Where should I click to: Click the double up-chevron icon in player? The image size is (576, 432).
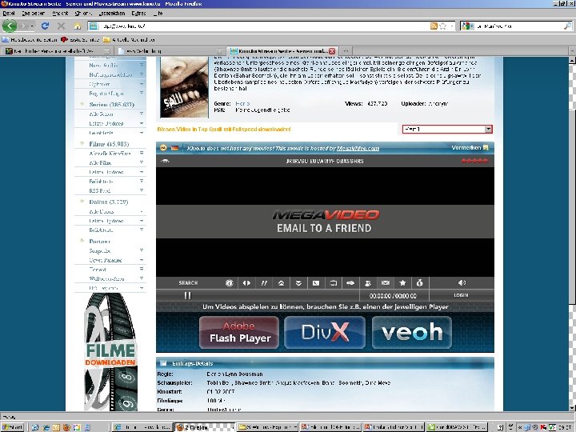coord(281,283)
